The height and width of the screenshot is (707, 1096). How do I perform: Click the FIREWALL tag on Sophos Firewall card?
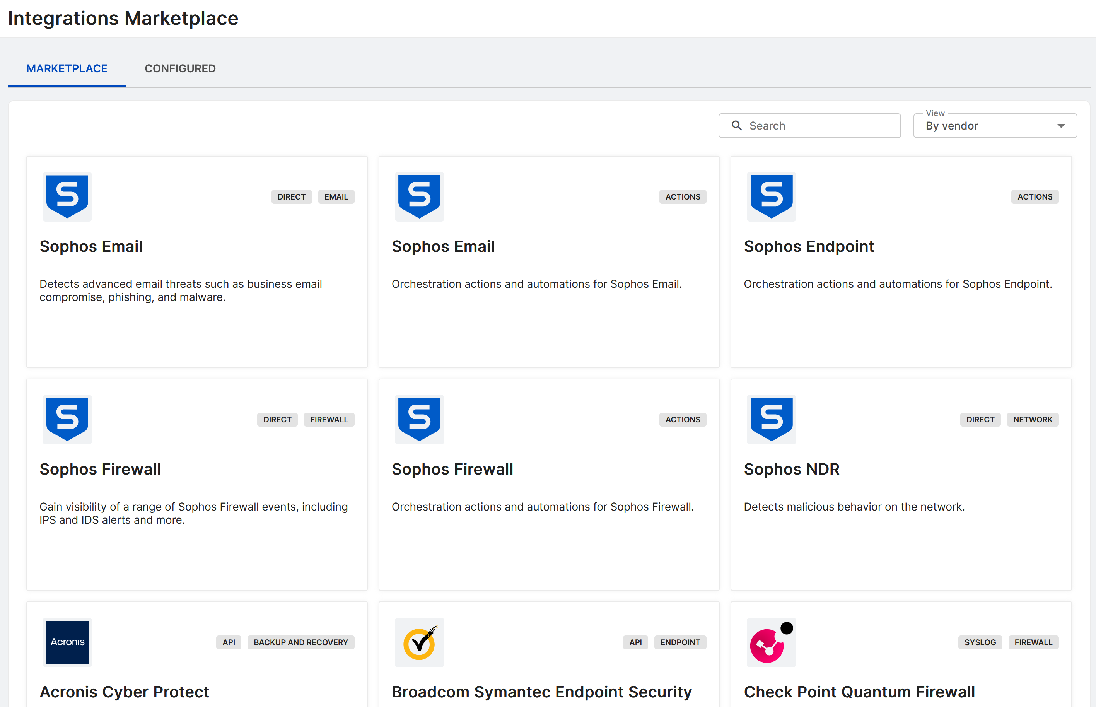pyautogui.click(x=329, y=419)
